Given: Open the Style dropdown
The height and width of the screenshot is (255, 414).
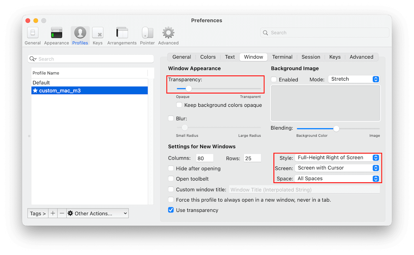Looking at the screenshot, I should 337,158.
